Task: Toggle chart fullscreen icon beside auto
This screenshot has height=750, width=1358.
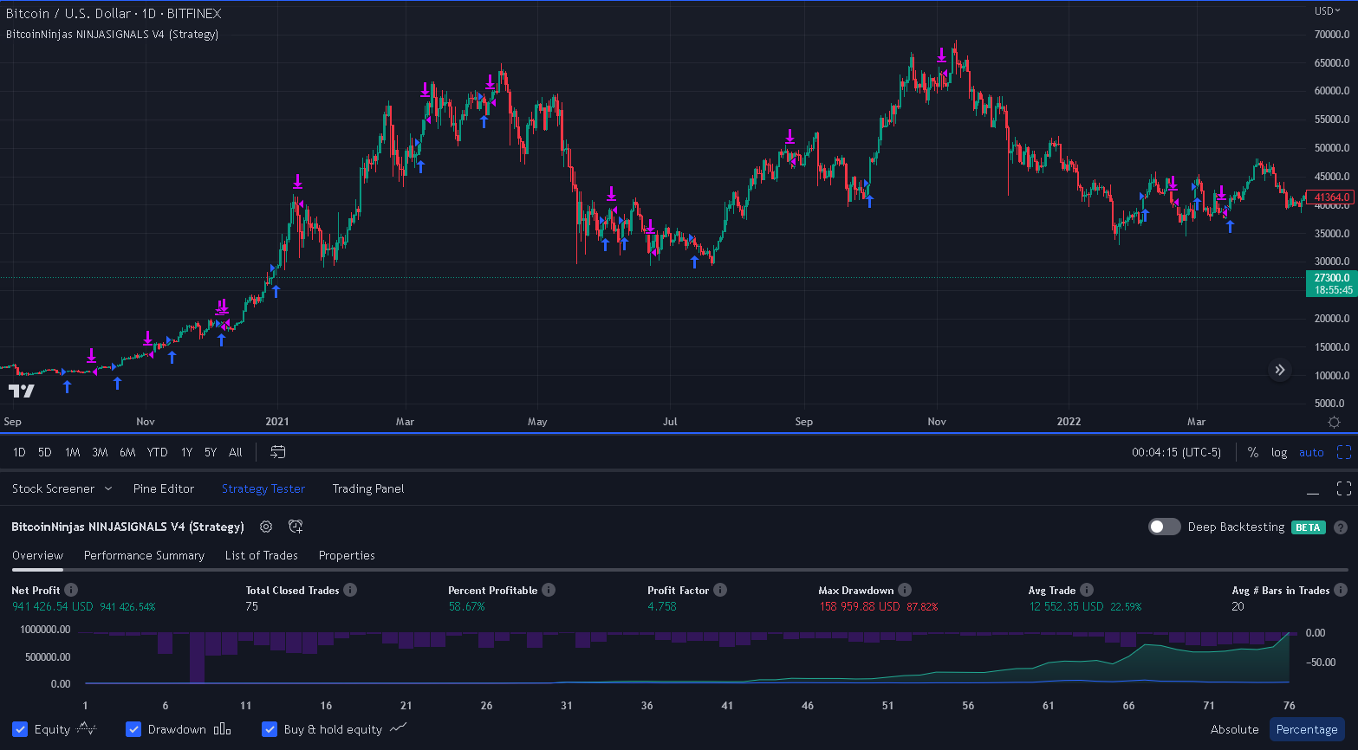Action: (1344, 452)
